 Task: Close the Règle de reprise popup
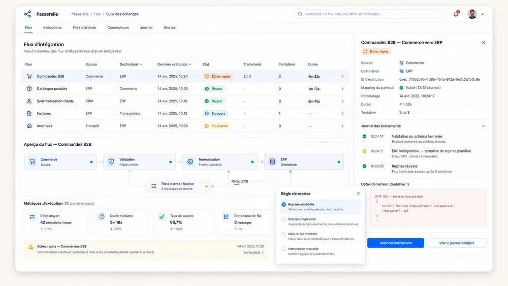click(x=358, y=194)
